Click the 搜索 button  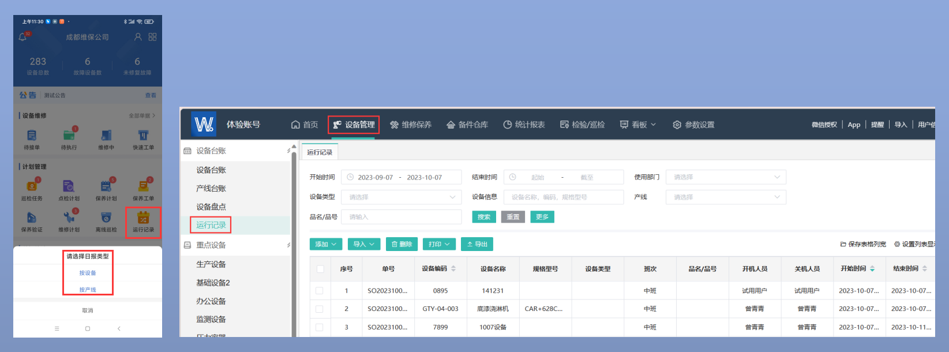484,217
